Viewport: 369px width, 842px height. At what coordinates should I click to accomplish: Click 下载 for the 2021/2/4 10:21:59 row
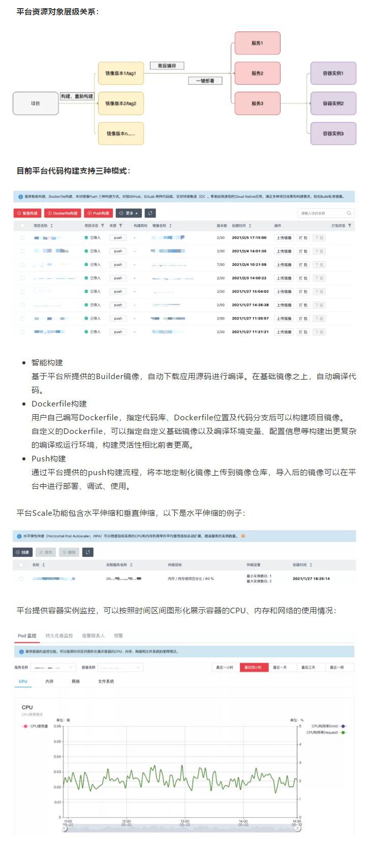point(319,265)
